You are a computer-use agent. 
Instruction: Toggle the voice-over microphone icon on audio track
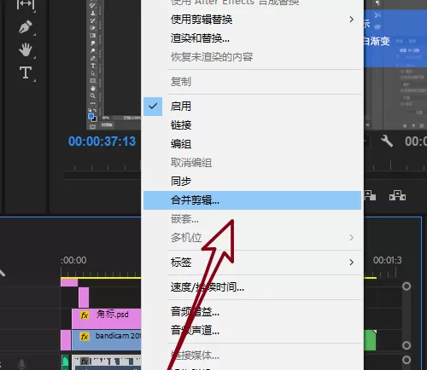coord(21,364)
